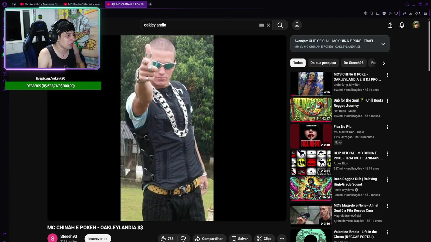Screen dimensions: 431x242
Task: Create a clip with the Clipe button
Action: pyautogui.click(x=264, y=239)
